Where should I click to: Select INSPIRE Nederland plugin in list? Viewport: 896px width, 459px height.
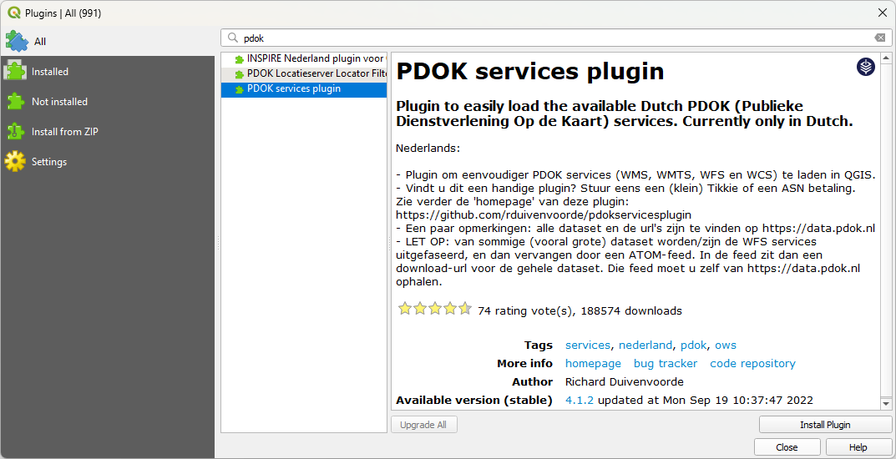[x=315, y=59]
